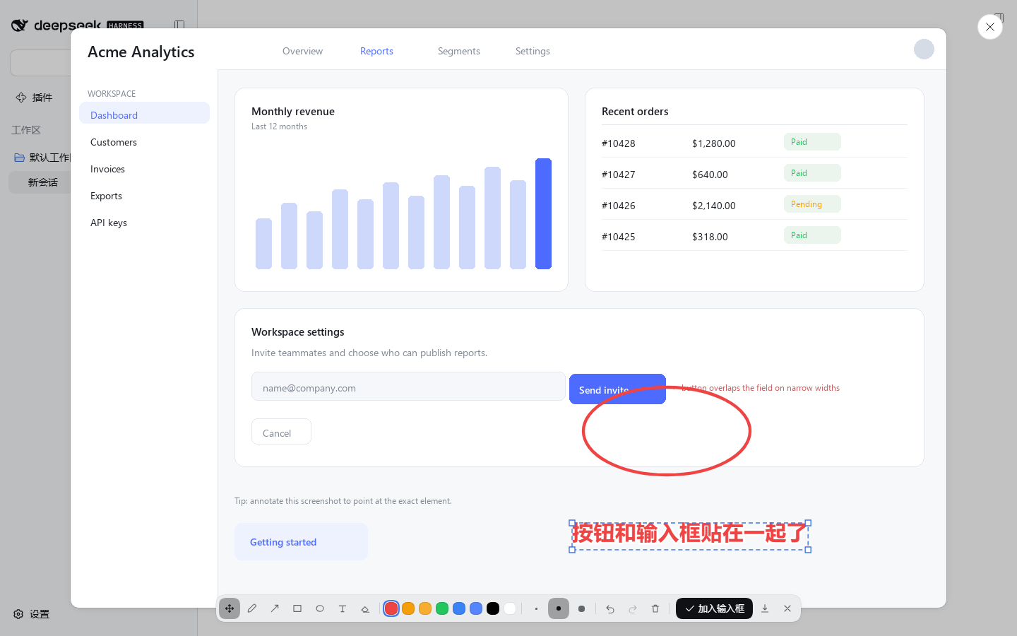This screenshot has height=636, width=1017.
Task: Choose the medium stroke size dot
Action: tap(559, 608)
